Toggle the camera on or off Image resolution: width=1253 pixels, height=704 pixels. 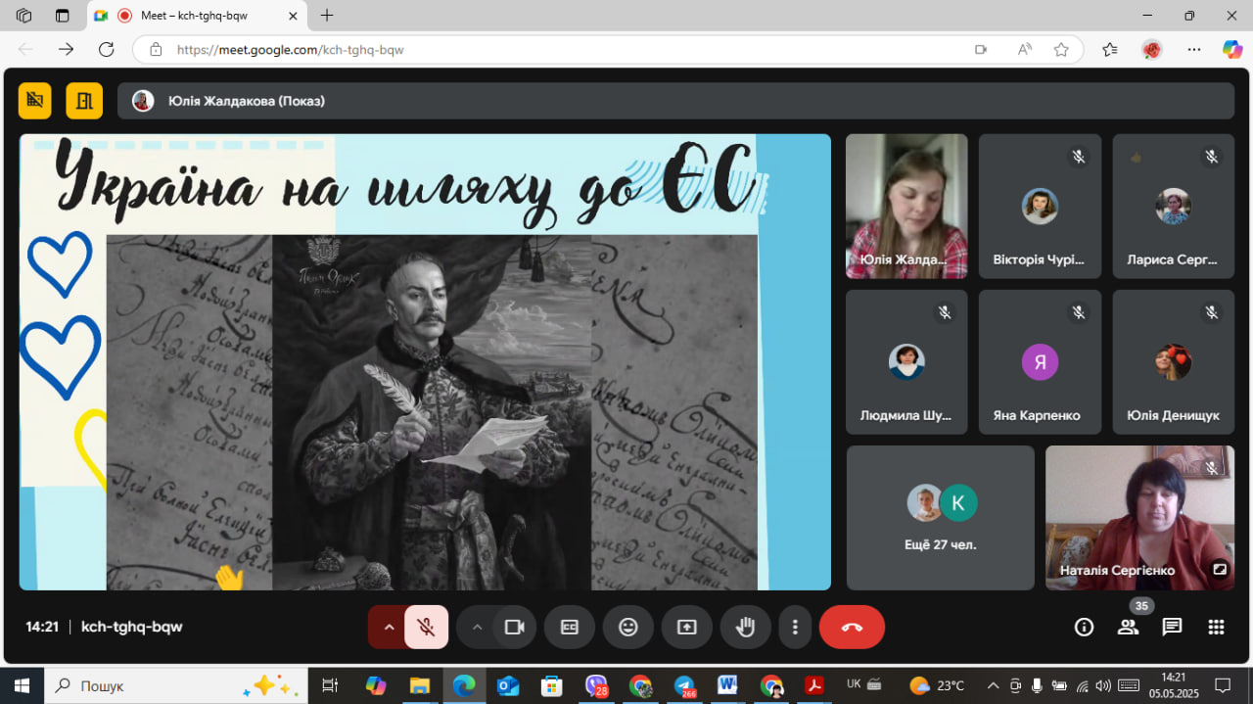(x=514, y=628)
